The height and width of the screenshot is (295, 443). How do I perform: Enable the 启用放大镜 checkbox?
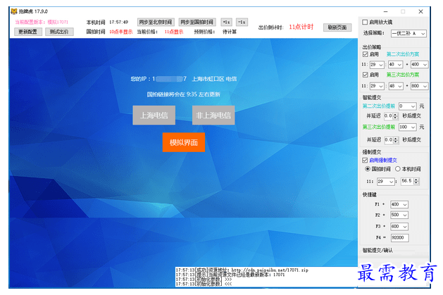365,22
